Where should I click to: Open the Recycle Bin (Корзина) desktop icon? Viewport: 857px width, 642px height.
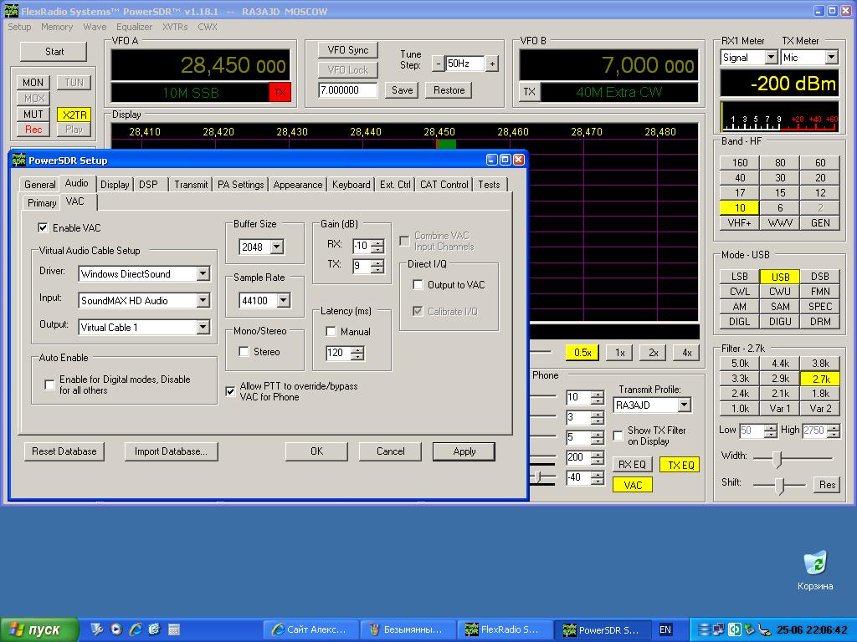(814, 564)
